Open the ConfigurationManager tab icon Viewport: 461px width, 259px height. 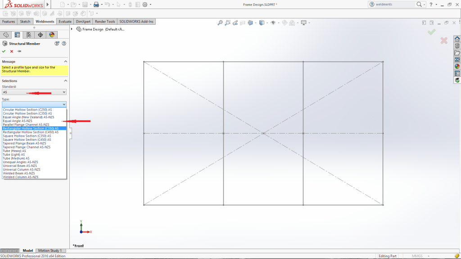pos(29,35)
